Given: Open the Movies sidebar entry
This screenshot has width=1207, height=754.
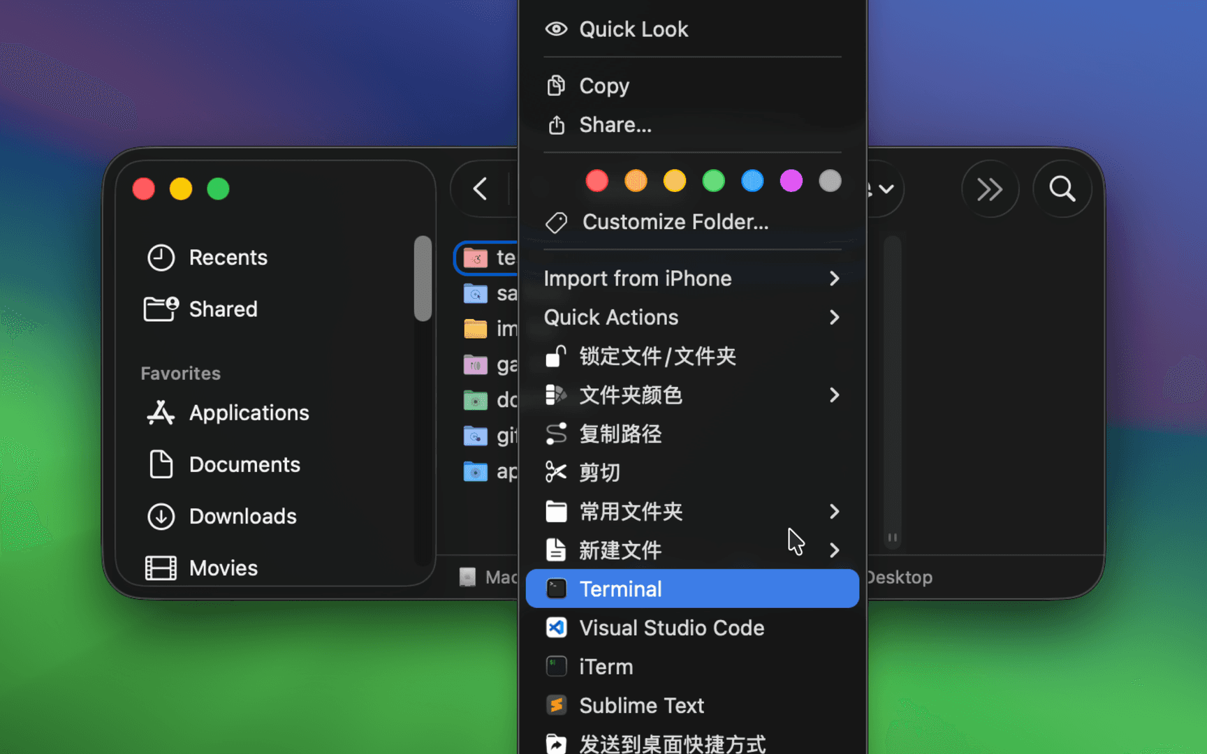Looking at the screenshot, I should click(222, 568).
